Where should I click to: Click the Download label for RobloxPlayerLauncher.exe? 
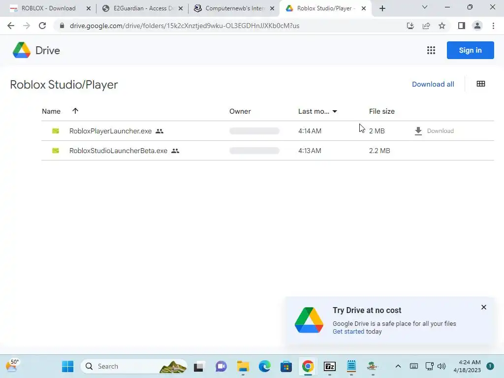pos(441,131)
